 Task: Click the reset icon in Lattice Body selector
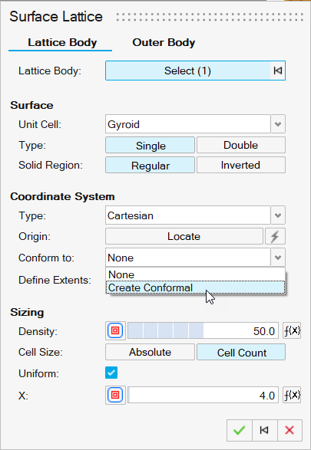click(278, 71)
